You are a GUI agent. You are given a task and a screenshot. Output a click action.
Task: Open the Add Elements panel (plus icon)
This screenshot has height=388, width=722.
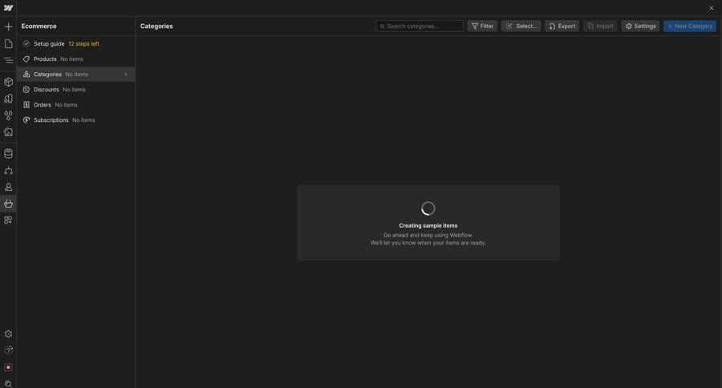[x=8, y=26]
